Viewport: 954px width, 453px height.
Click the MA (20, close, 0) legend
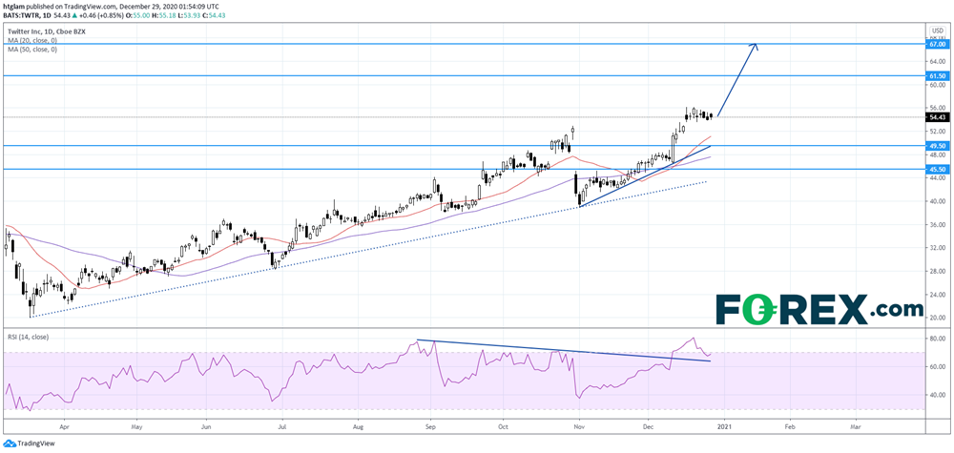click(31, 40)
